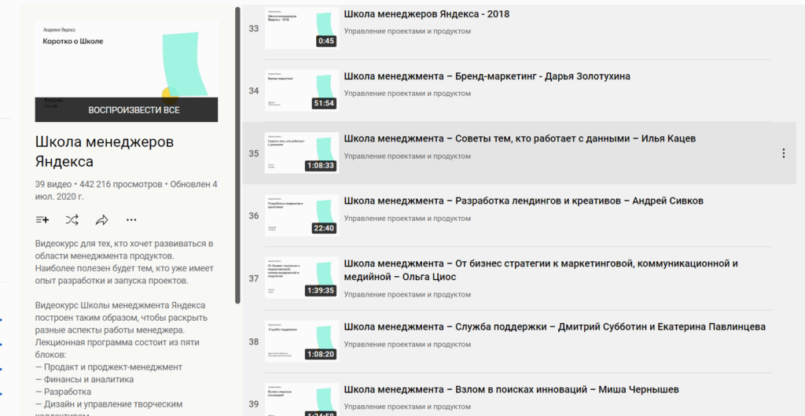Click the stats line 39 видео • 442 216 просмотров

click(127, 190)
